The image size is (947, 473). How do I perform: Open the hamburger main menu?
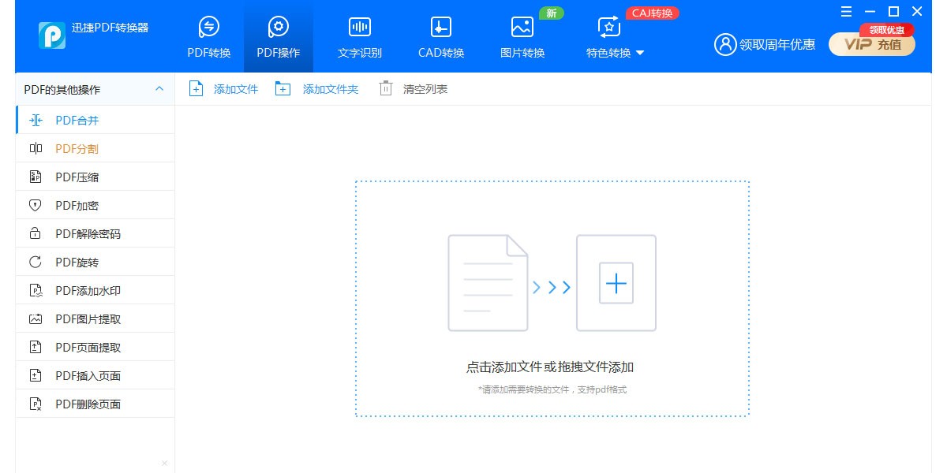[x=846, y=11]
